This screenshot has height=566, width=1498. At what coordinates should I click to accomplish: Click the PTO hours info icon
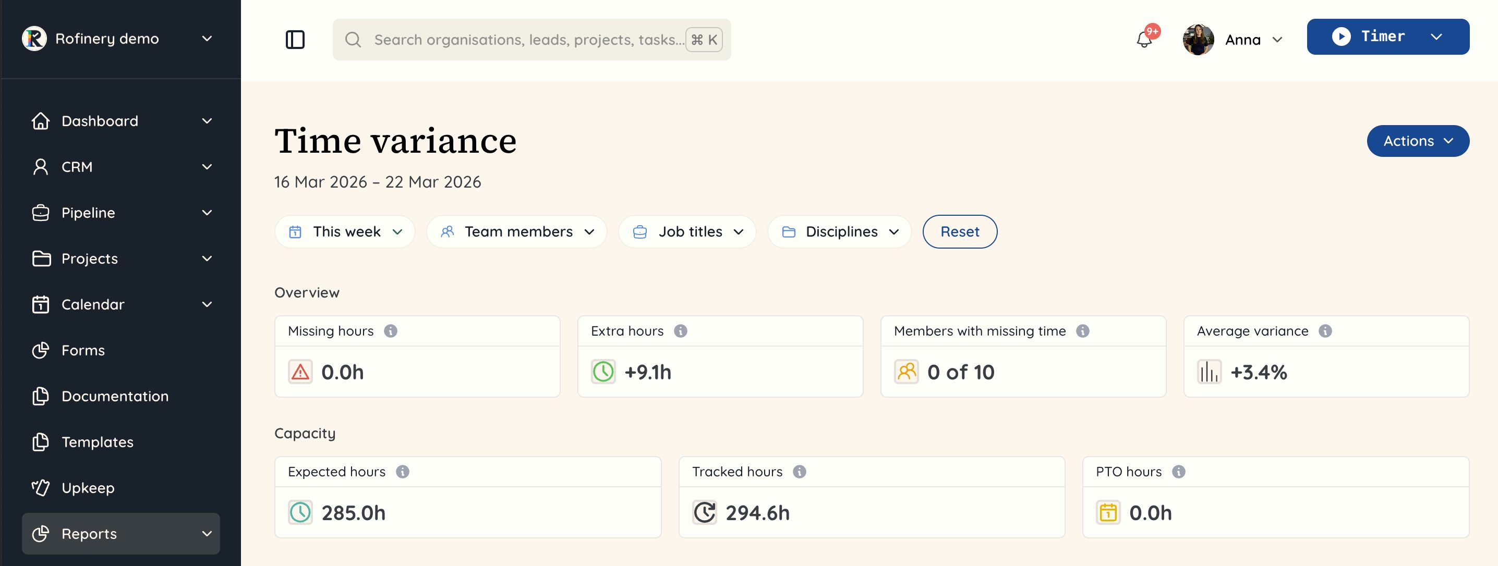1178,471
